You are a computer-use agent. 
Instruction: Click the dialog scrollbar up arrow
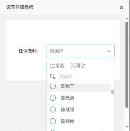(127, 19)
